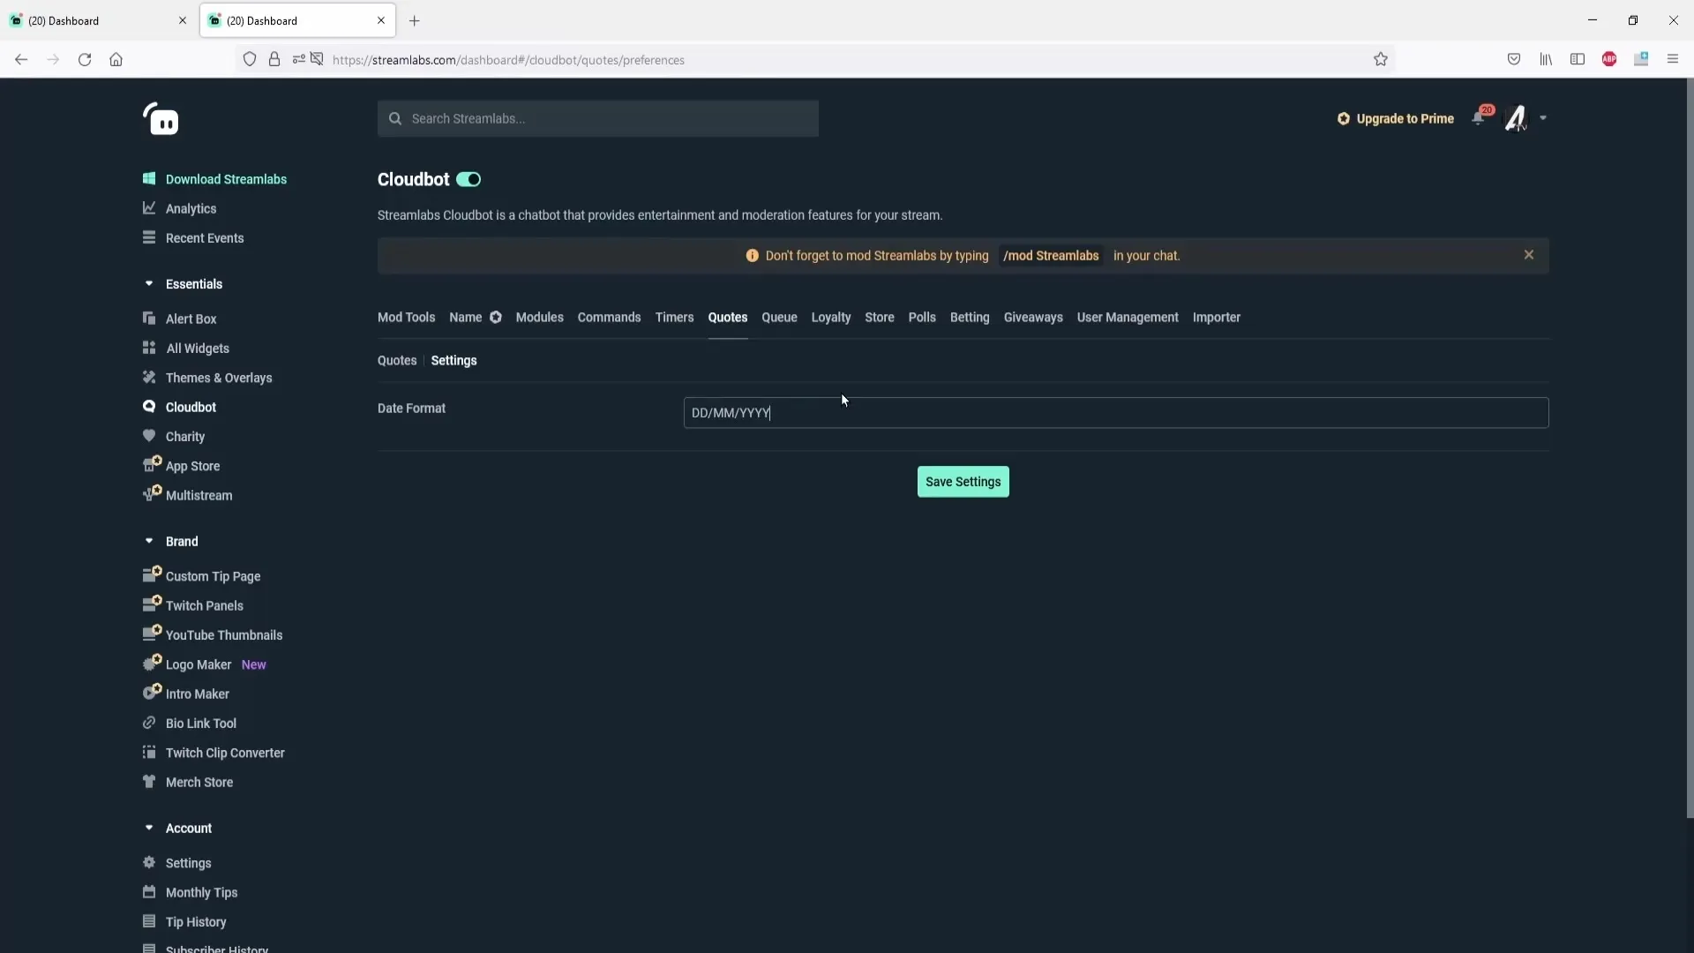
Task: Switch to the User Management tab
Action: point(1128,318)
